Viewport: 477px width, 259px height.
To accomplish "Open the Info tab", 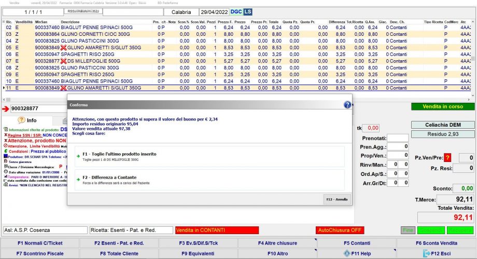I will (27, 120).
